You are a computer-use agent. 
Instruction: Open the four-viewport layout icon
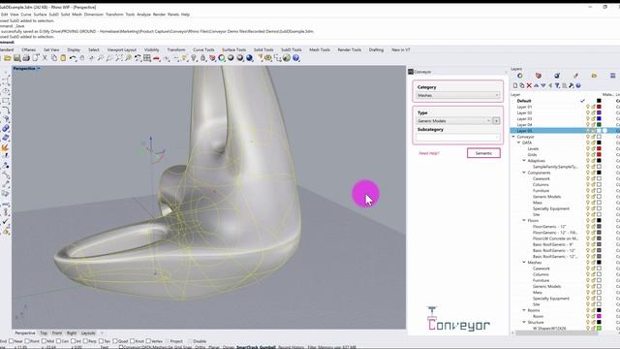(147, 58)
